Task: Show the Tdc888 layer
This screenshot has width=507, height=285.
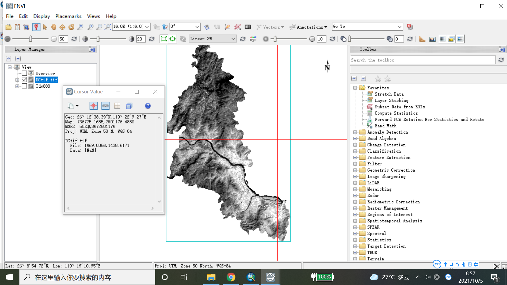Action: point(24,86)
